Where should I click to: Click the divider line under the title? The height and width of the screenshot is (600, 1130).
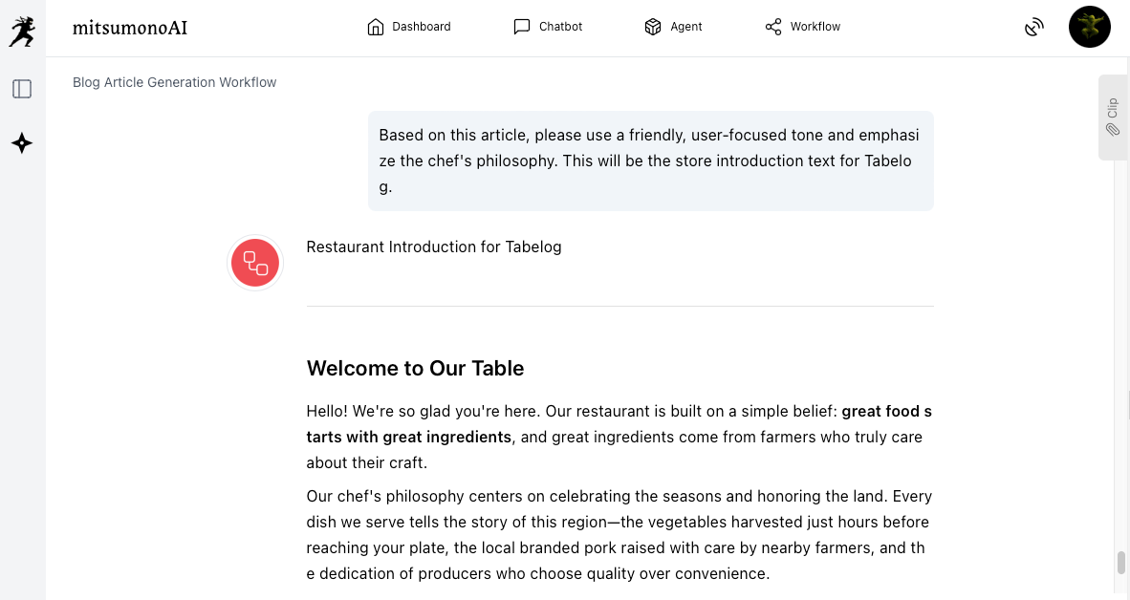tap(619, 306)
